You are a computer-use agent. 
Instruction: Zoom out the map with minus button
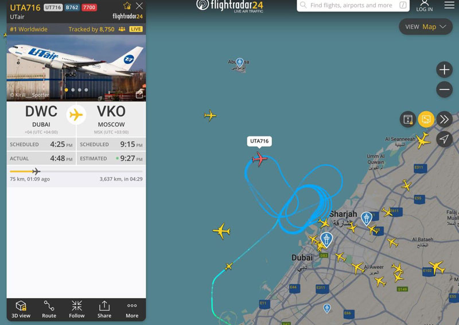[444, 89]
